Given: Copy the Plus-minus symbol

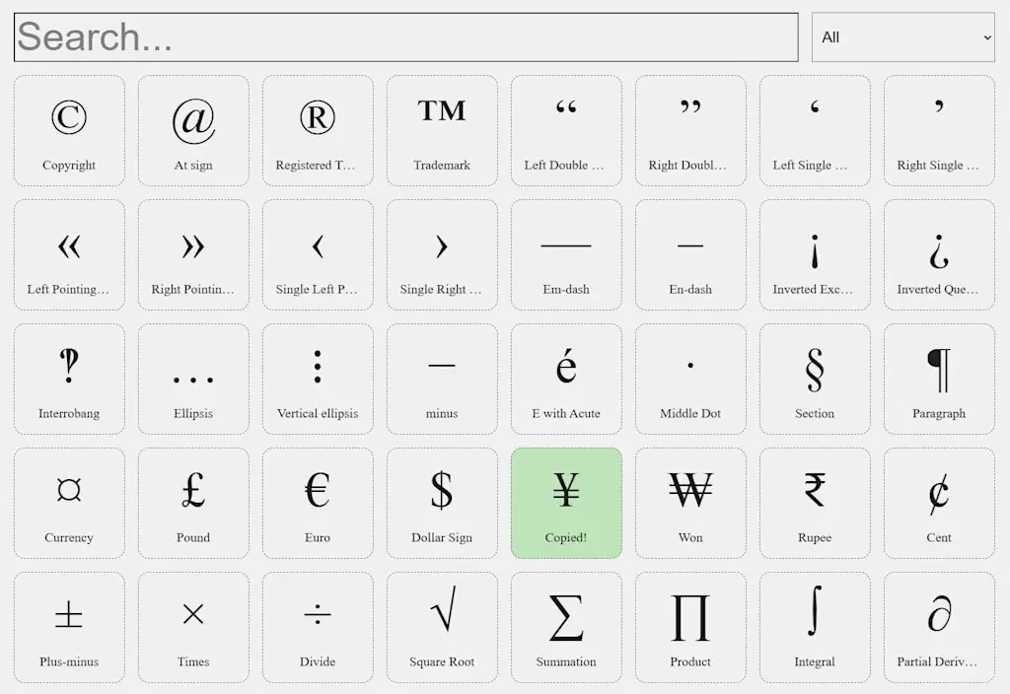Looking at the screenshot, I should [x=69, y=627].
